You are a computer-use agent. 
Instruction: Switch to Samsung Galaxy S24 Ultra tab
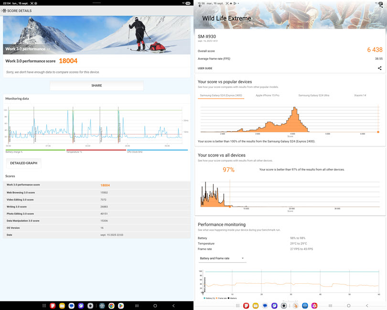[313, 95]
